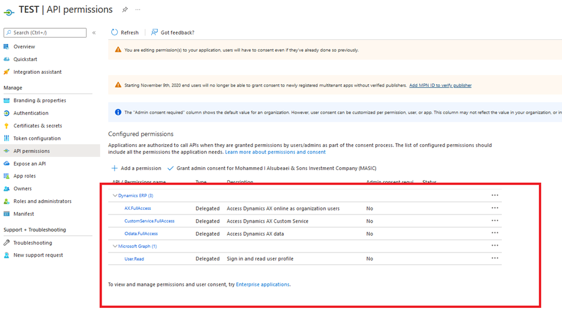This screenshot has height=335, width=562.
Task: Open the ellipsis menu for CustomService.FullAccess row
Action: [494, 220]
